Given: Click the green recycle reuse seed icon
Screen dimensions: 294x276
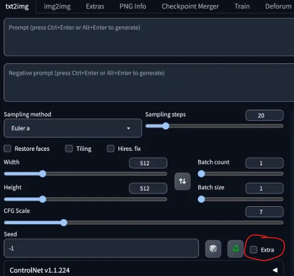Looking at the screenshot, I should (235, 249).
